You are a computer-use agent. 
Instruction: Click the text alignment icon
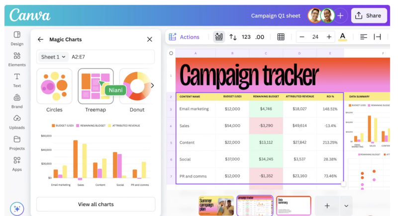364,37
